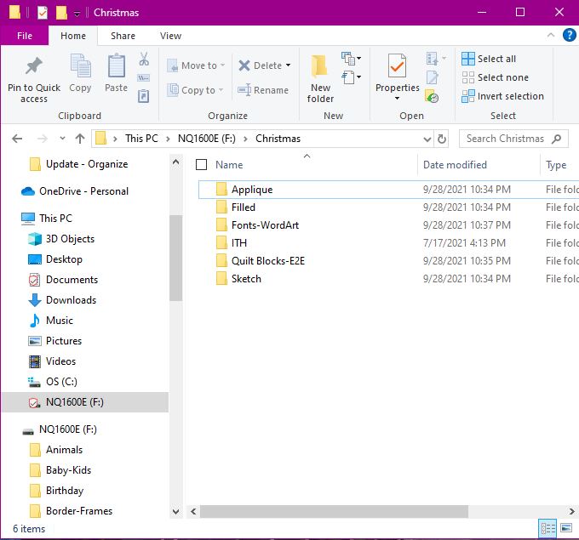This screenshot has width=579, height=540.
Task: Select the Fonts-WordArt folder
Action: (x=265, y=225)
